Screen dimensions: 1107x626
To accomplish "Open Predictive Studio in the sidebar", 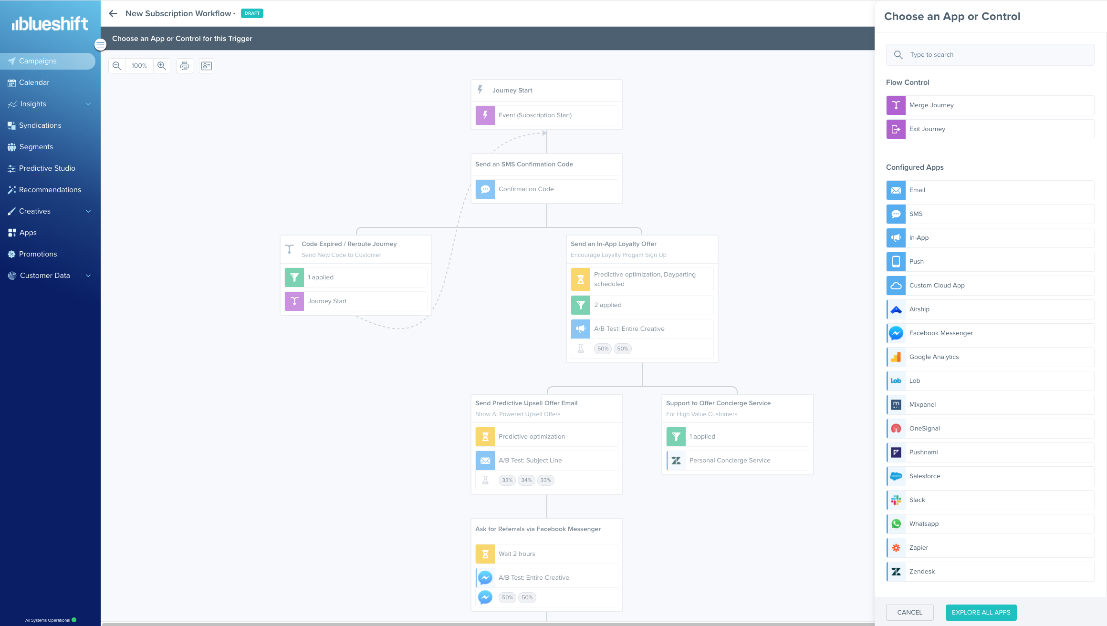I will [48, 168].
